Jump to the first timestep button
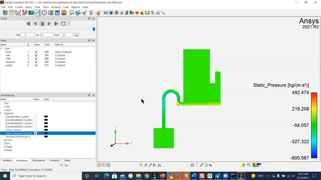The width and height of the screenshot is (321, 180). click(28, 23)
